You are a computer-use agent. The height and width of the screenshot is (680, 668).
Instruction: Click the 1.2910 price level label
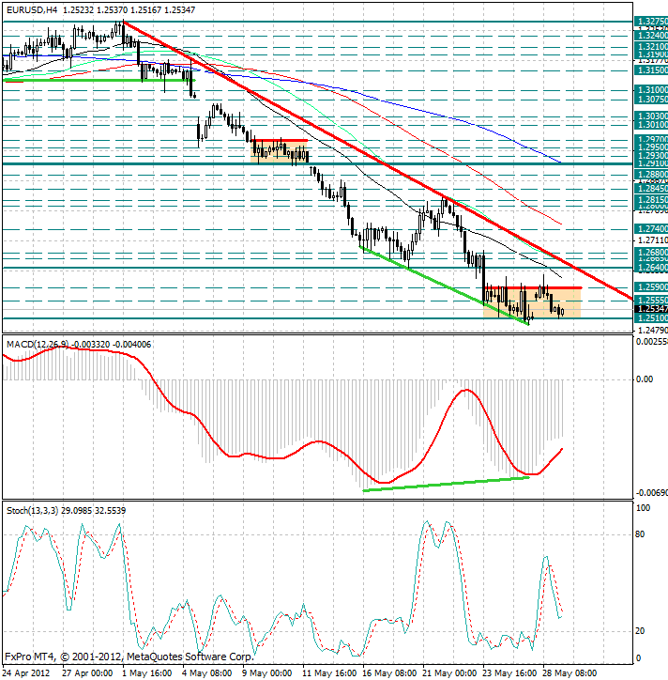[651, 164]
